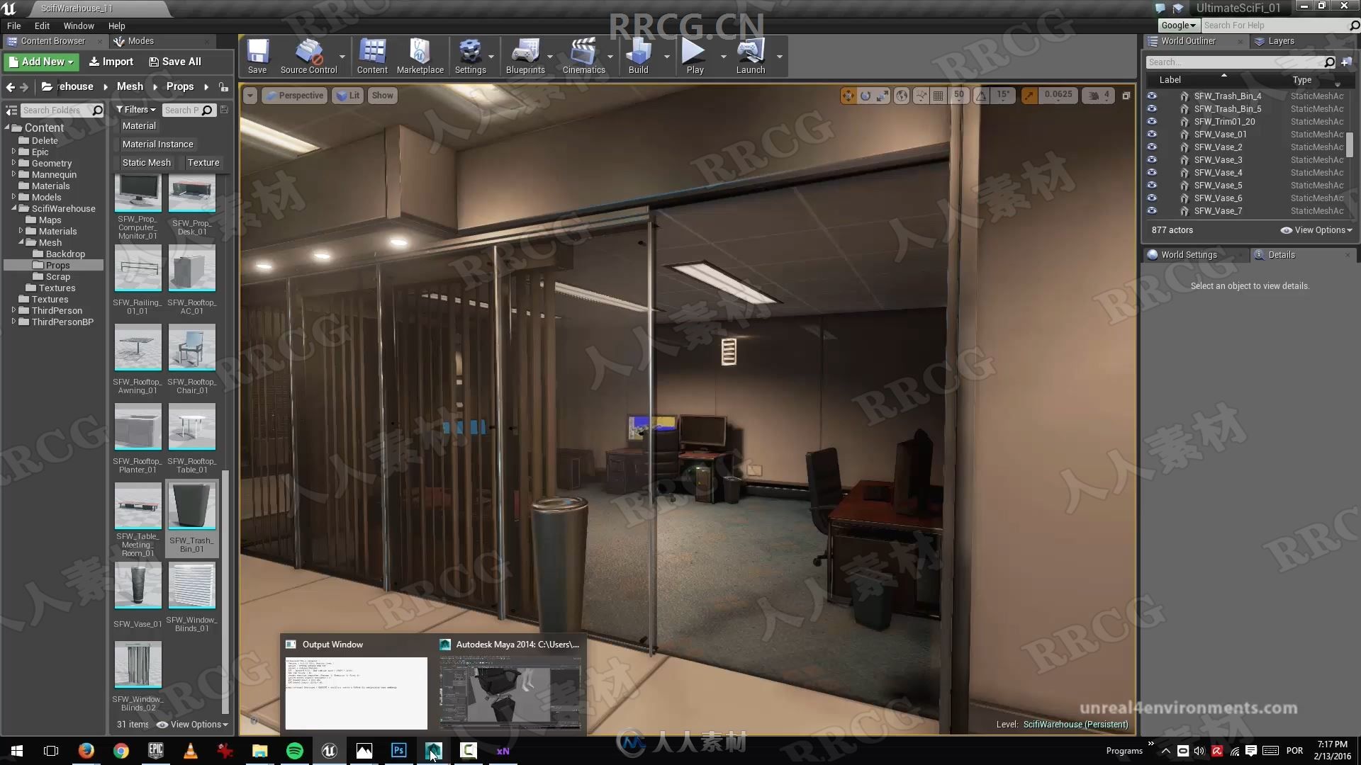Viewport: 1361px width, 765px height.
Task: Toggle visibility of SFW_Vase_01 in outliner
Action: (1152, 134)
